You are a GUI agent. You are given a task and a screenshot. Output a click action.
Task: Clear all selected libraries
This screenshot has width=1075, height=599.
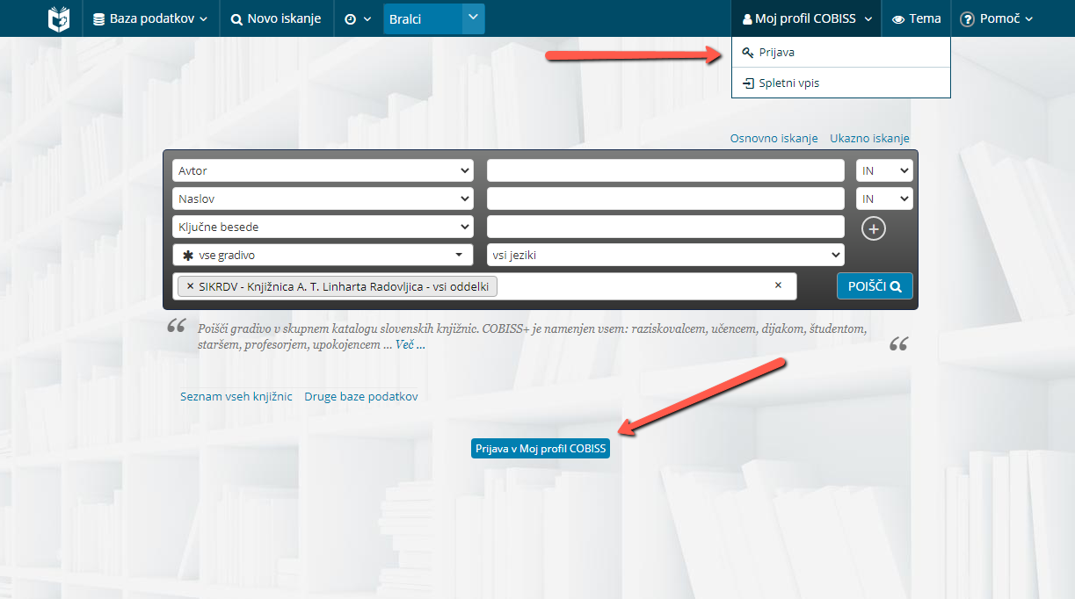tap(778, 285)
